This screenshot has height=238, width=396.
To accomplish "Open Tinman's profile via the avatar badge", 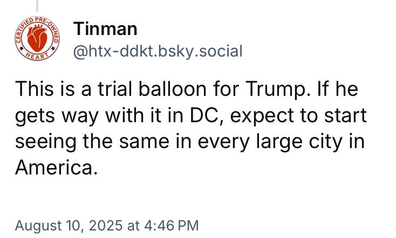I will pos(37,38).
